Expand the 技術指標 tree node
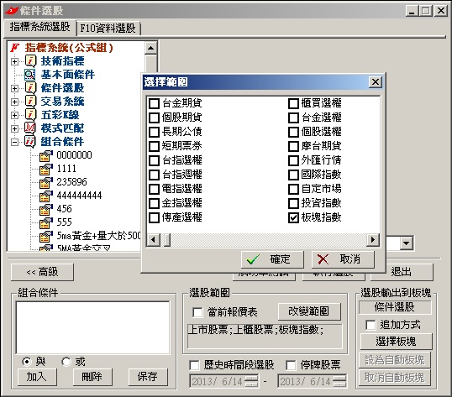452x397 pixels. (14, 61)
